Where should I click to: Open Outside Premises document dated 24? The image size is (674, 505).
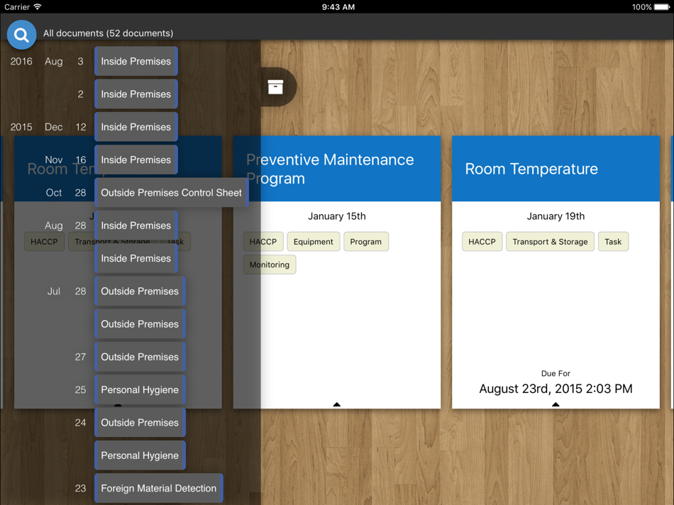[x=140, y=423]
